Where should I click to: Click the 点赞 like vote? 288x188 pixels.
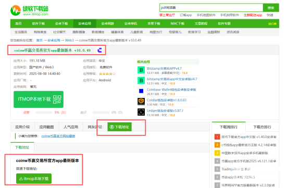(26, 112)
